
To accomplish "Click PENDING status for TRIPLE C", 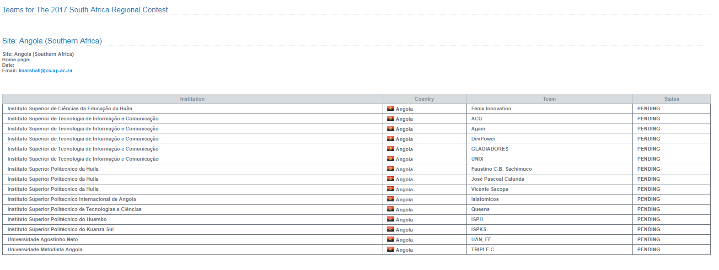I will click(649, 249).
